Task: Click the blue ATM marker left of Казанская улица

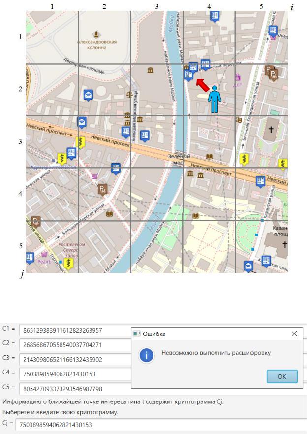Action: pyautogui.click(x=260, y=182)
